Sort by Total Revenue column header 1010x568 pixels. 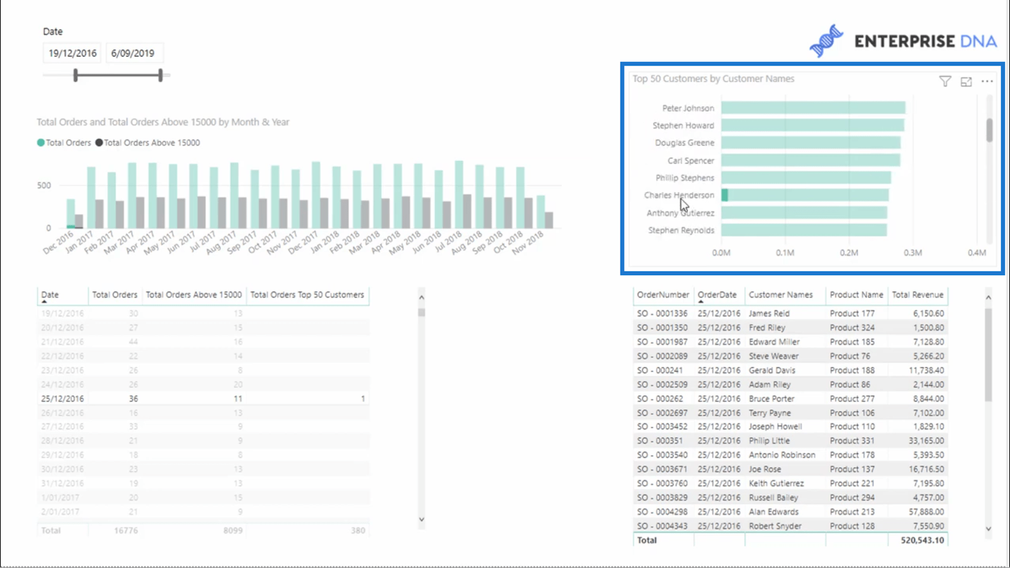click(918, 295)
